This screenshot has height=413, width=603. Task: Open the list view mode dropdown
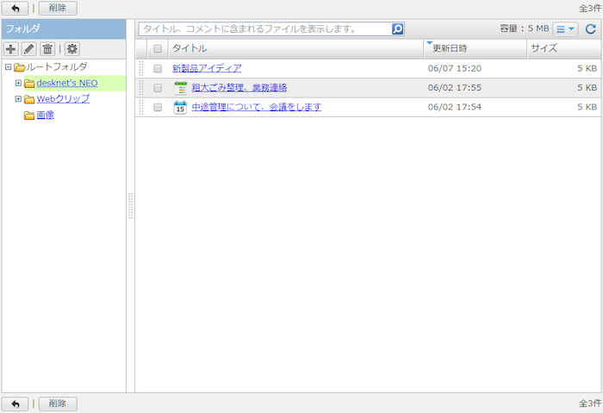(x=565, y=28)
